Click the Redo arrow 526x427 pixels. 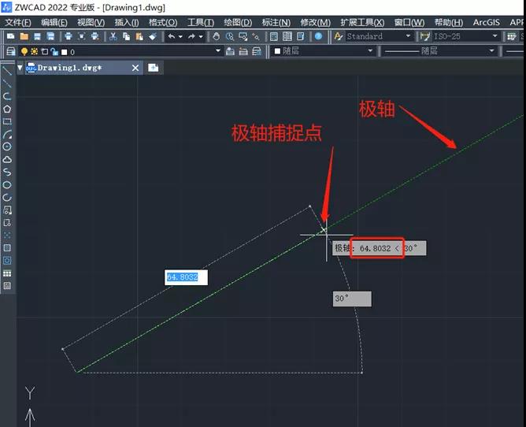click(x=191, y=36)
